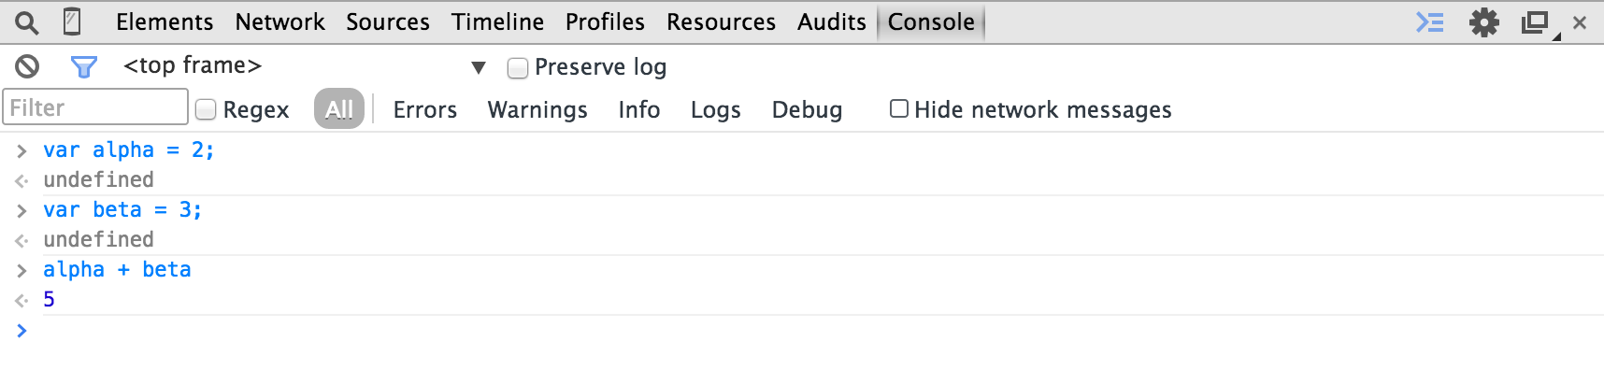This screenshot has width=1604, height=370.
Task: Switch to the Sources tab
Action: pyautogui.click(x=388, y=21)
